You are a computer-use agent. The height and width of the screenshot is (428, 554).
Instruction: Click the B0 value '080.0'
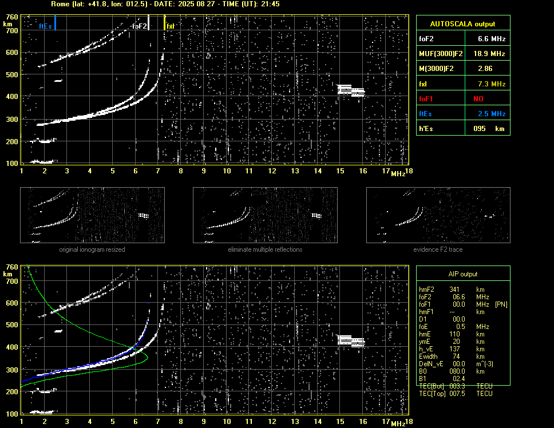point(457,371)
